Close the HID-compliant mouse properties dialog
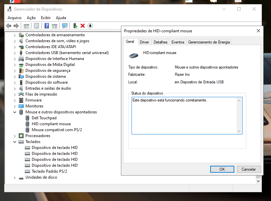271x201 pixels. [x=258, y=31]
